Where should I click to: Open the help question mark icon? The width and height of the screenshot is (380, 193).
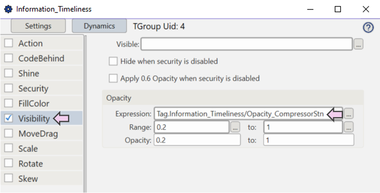click(x=368, y=28)
